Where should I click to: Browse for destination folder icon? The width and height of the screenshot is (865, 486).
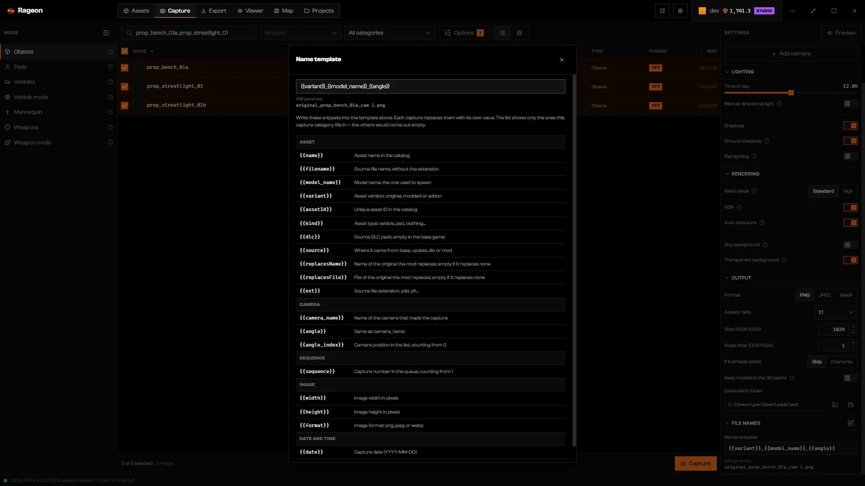[835, 405]
